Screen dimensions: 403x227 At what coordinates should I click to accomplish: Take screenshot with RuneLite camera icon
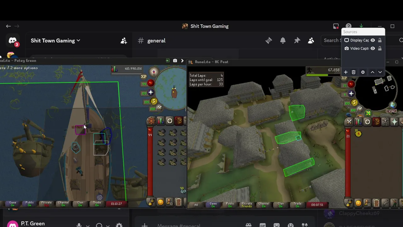click(175, 61)
